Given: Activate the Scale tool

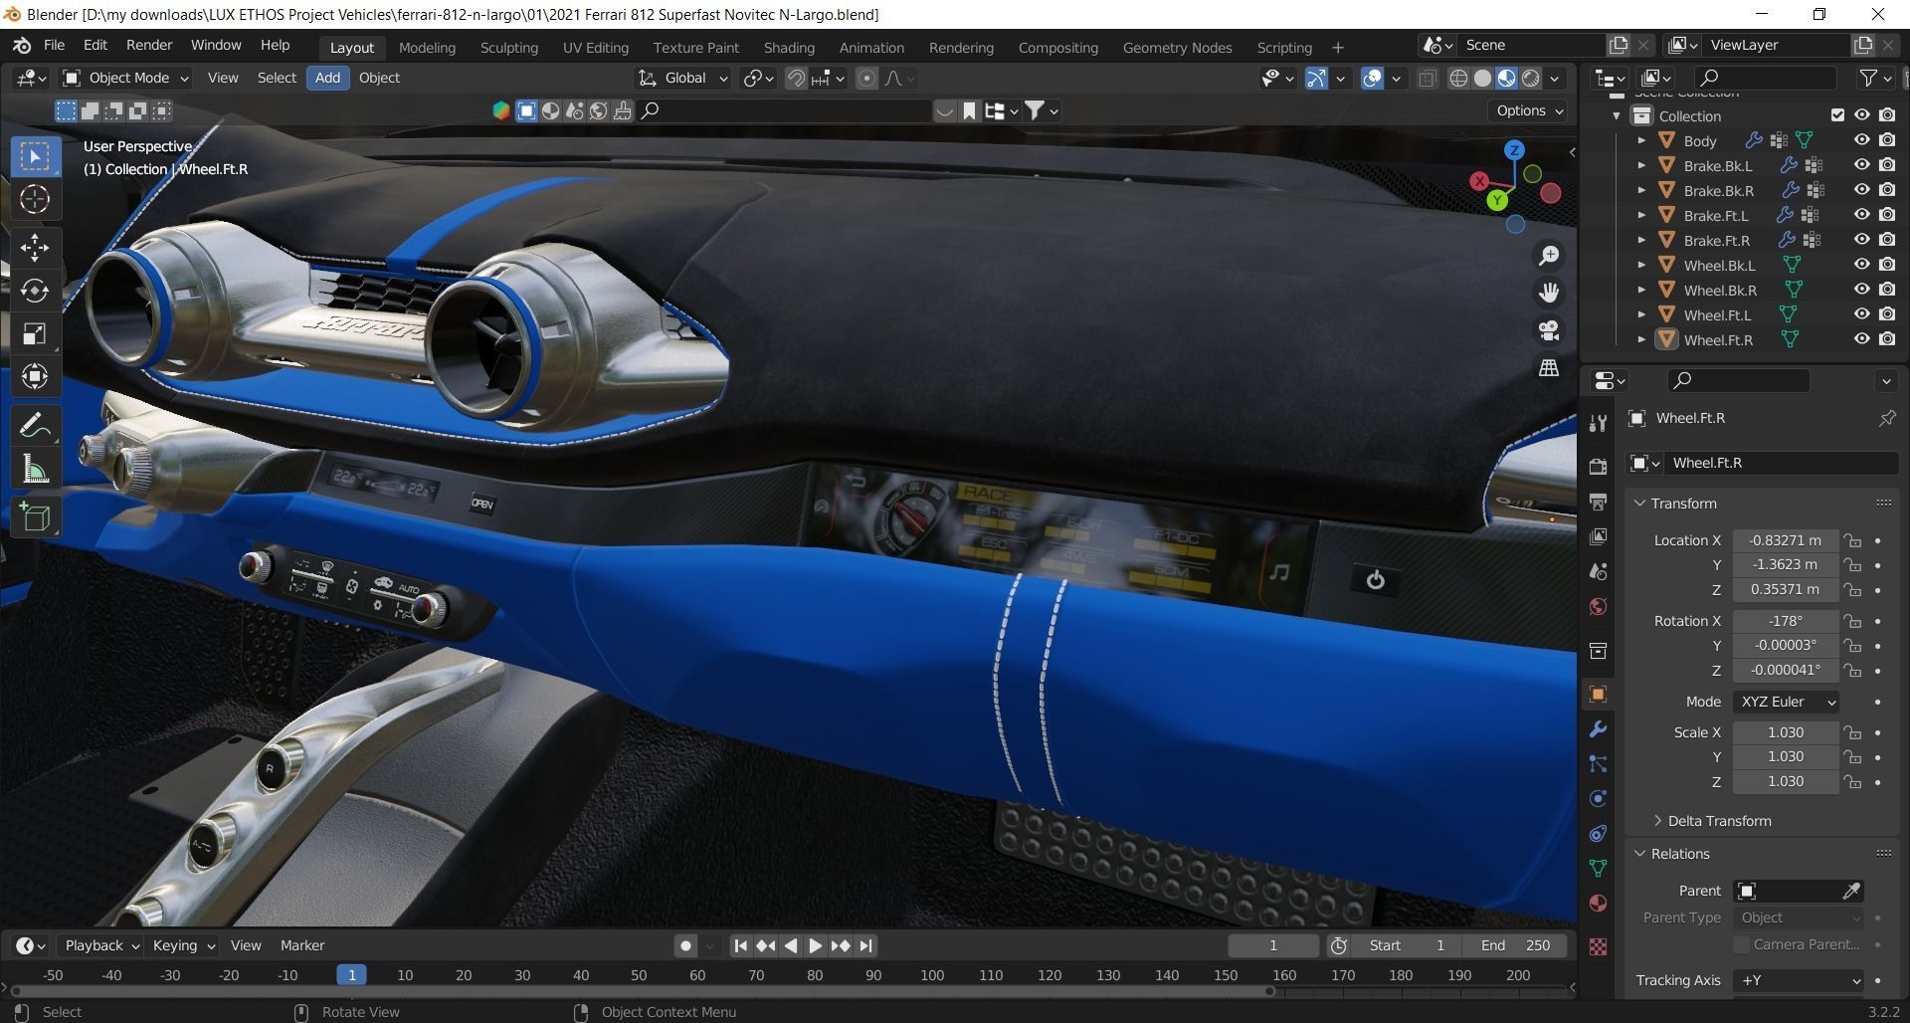Looking at the screenshot, I should click(35, 333).
